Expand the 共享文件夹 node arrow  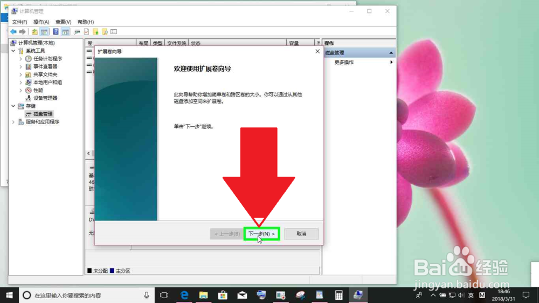point(20,74)
